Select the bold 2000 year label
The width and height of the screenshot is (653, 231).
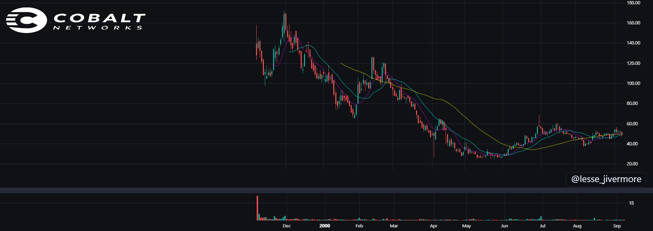coord(325,226)
